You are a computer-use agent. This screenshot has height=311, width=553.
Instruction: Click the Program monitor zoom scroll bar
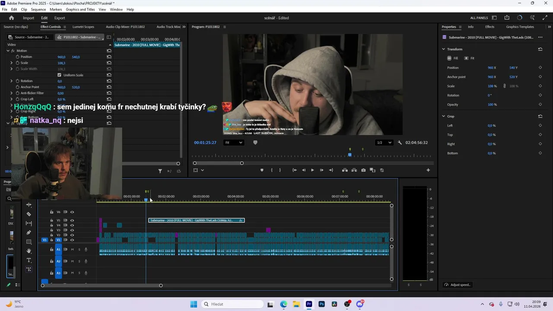(218, 163)
